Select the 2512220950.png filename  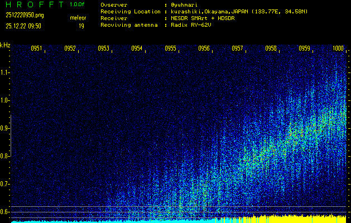[25, 15]
